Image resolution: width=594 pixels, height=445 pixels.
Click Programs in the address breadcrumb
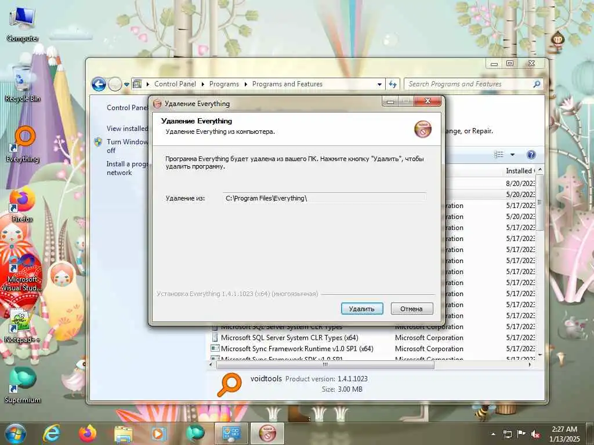224,84
